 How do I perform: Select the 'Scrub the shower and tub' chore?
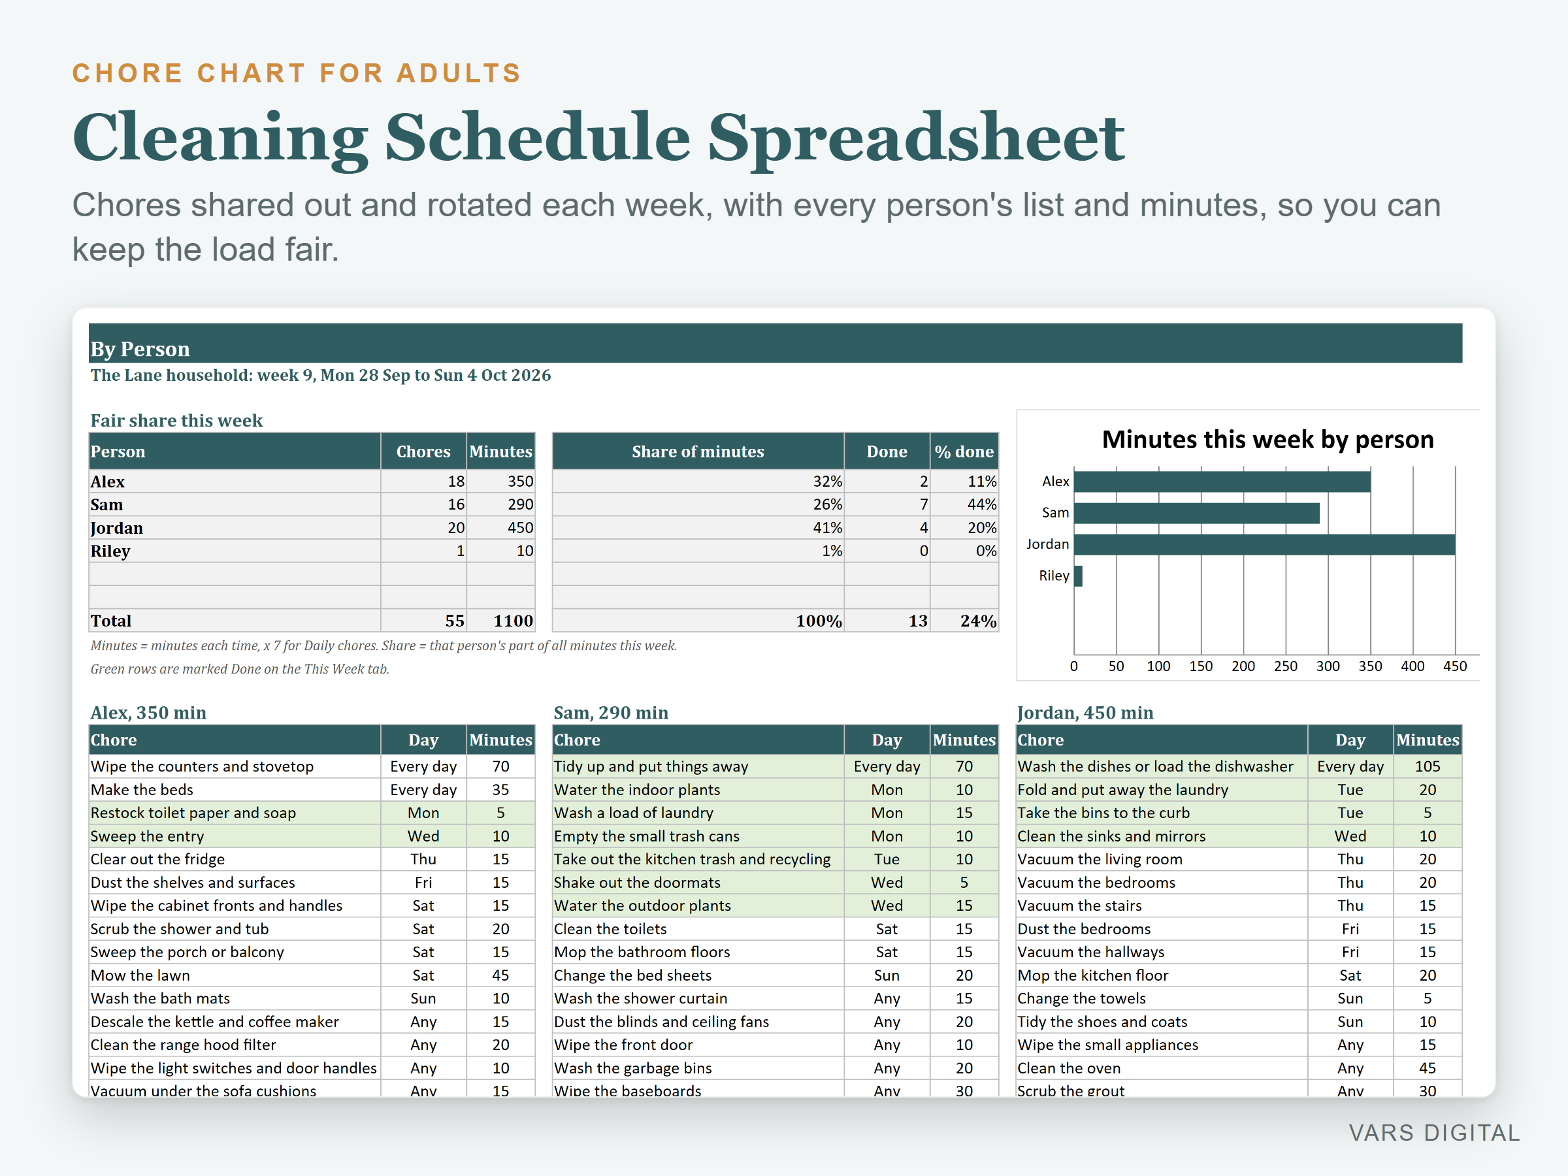coord(235,928)
